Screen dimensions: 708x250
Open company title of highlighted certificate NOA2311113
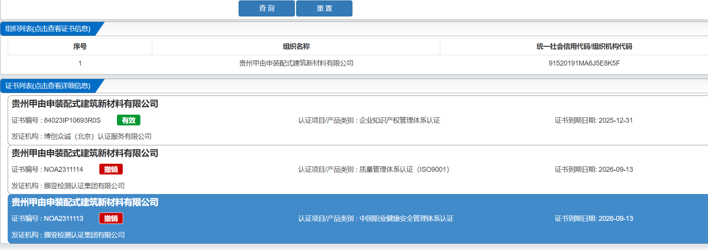pos(85,202)
